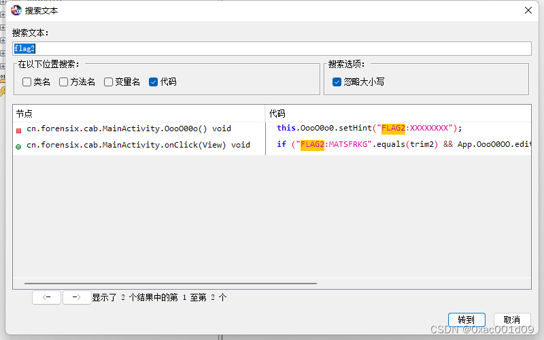
Task: Click the search text field containing flag2
Action: point(272,48)
